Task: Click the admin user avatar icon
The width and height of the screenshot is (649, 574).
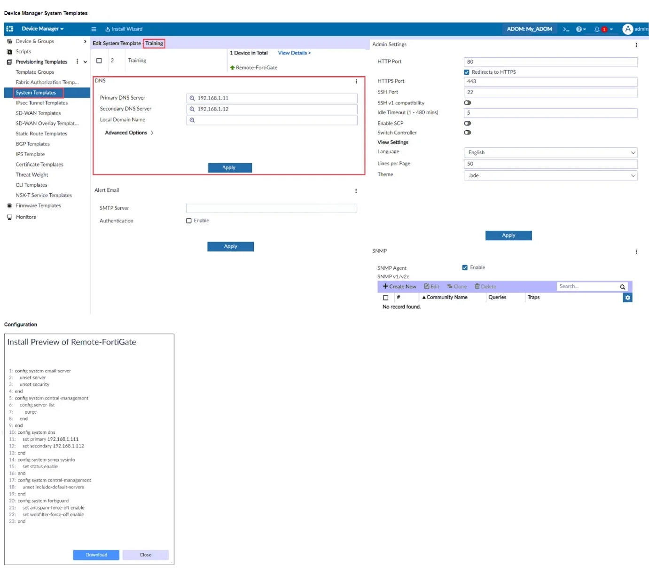Action: click(x=627, y=29)
